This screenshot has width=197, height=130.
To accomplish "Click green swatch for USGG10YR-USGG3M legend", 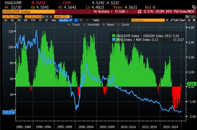I will click(x=114, y=36).
